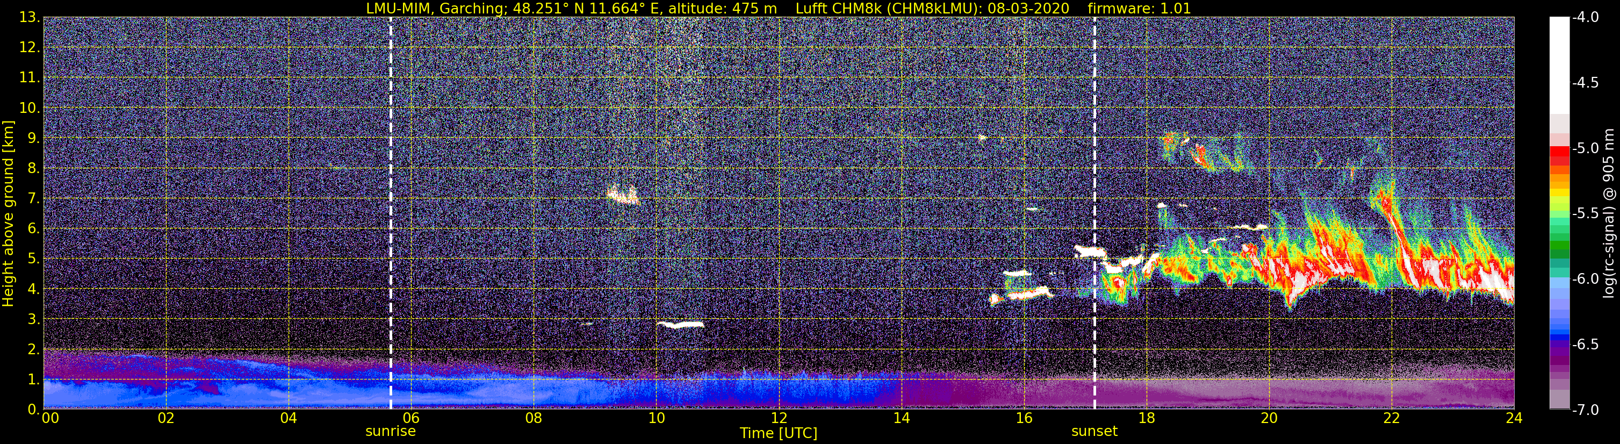Click the height tick label '4.'
1620x444 pixels.
(x=33, y=289)
